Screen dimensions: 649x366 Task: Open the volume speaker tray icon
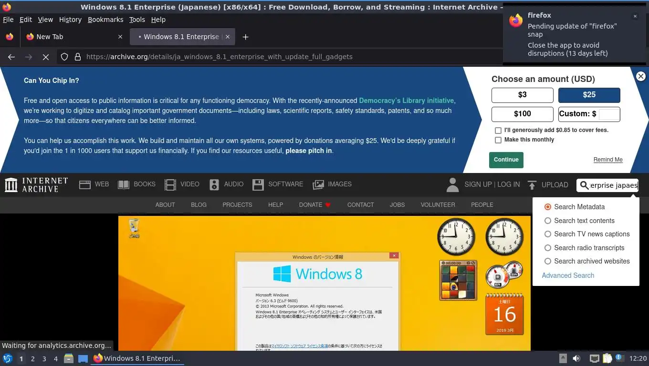pyautogui.click(x=576, y=358)
